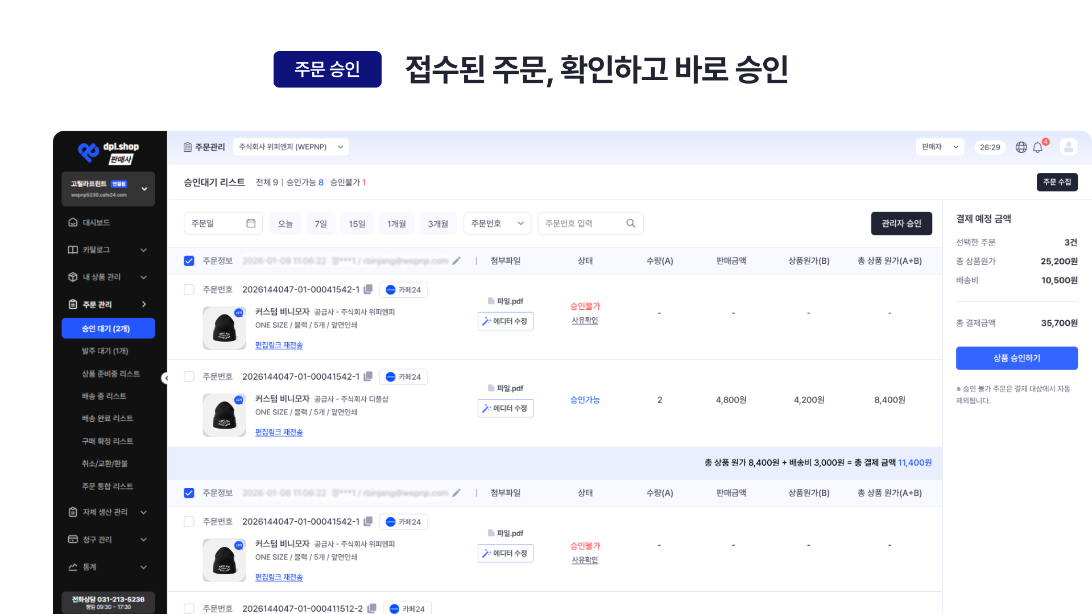The height and width of the screenshot is (614, 1092).
Task: Click 편집링크 재전송 in the 디플샵 row
Action: click(x=279, y=433)
